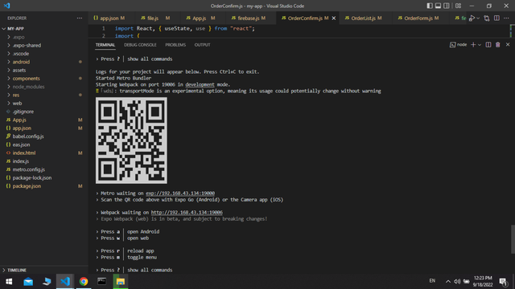Expand the .expo-shared folder
The height and width of the screenshot is (289, 515).
click(44, 45)
